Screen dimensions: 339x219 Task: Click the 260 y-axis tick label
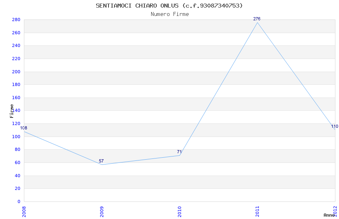(x=16, y=33)
